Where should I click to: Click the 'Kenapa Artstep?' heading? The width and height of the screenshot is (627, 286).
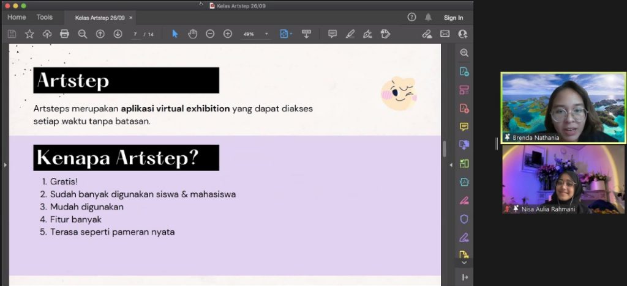(126, 158)
